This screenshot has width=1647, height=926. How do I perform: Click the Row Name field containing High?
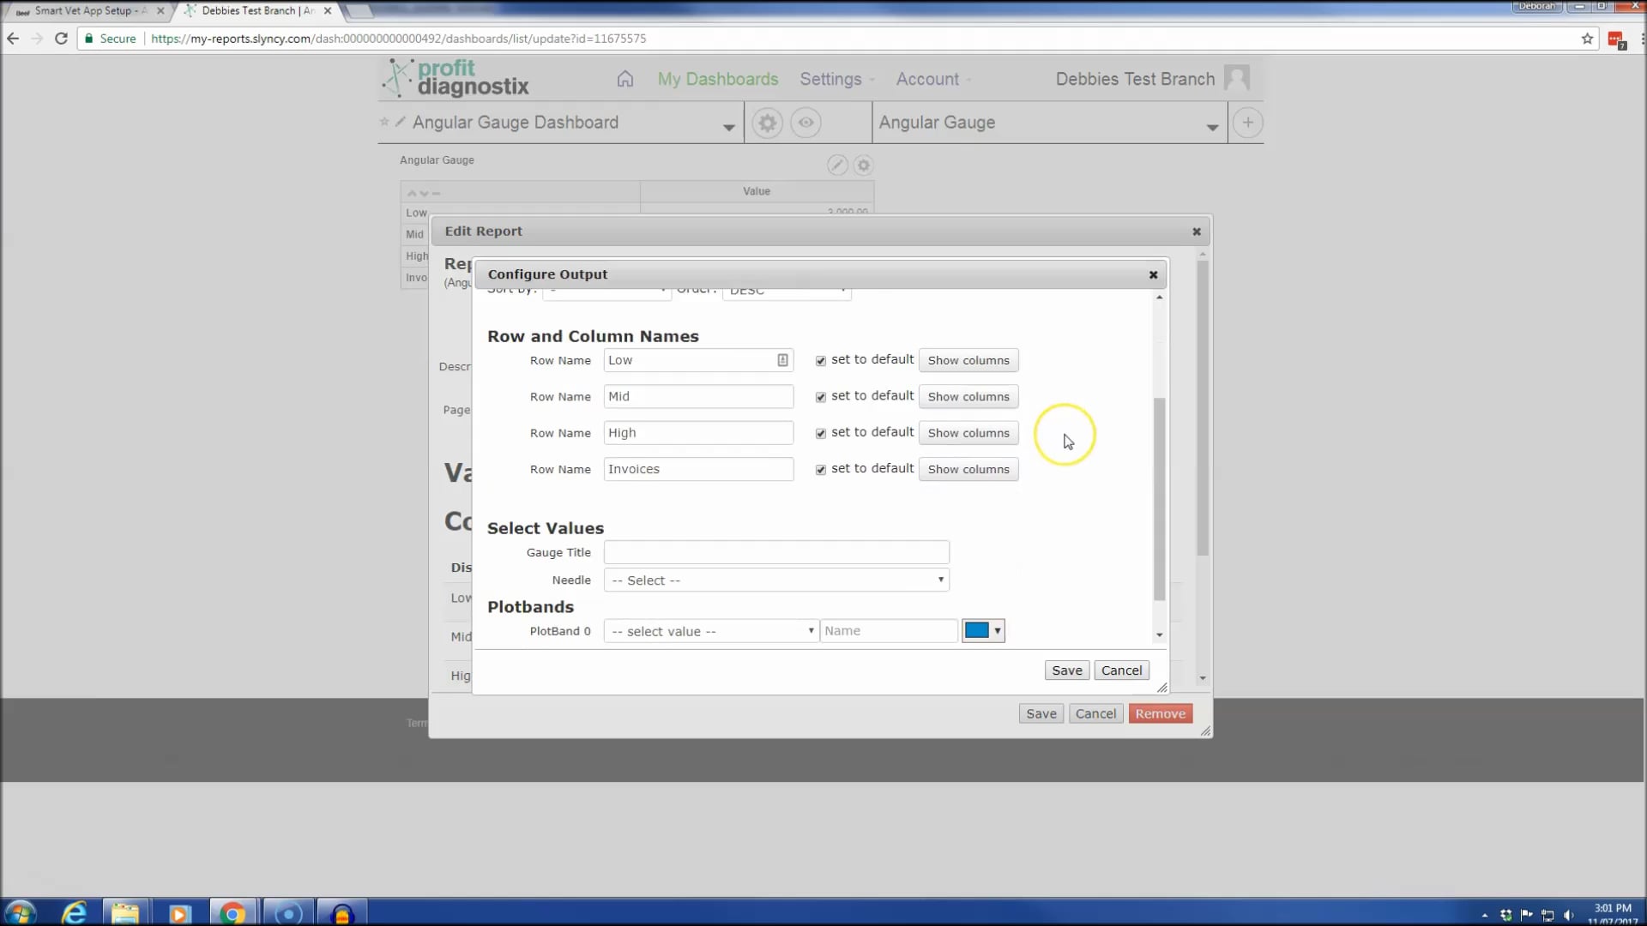click(698, 433)
